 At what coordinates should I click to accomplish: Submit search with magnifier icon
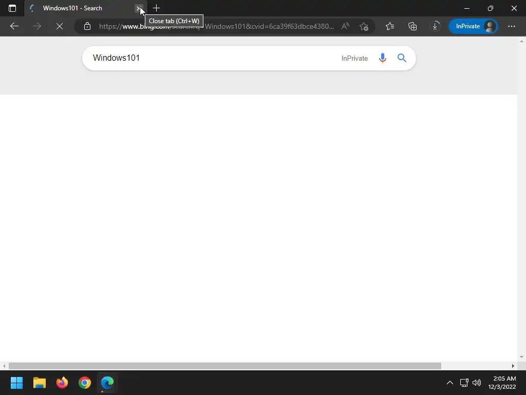[x=402, y=58]
